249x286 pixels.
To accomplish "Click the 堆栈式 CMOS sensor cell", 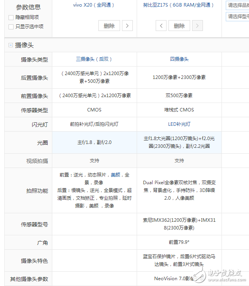I will point(179,110).
